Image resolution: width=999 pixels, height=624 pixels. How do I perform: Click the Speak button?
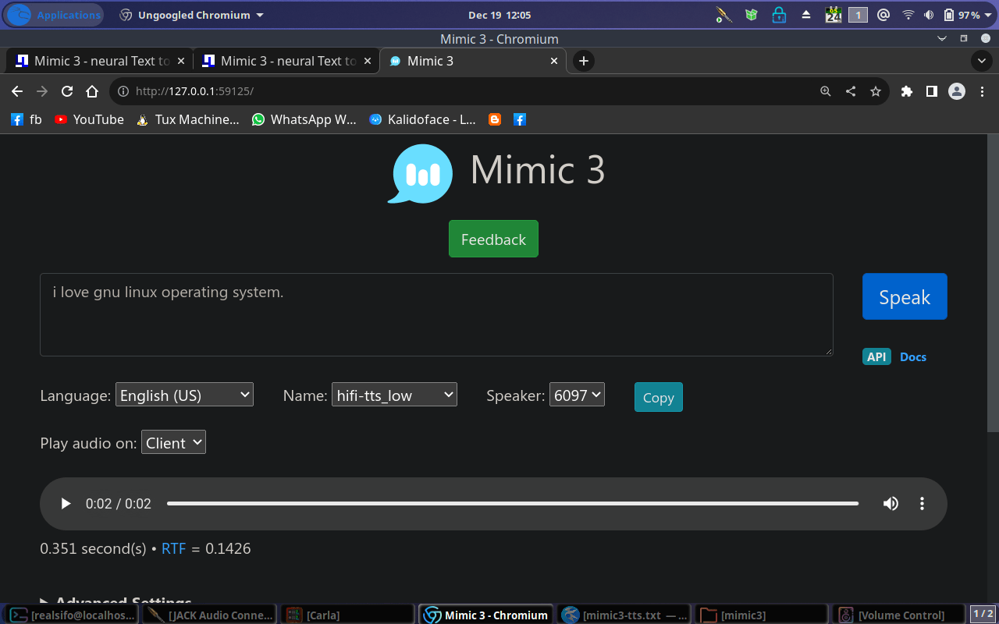tap(905, 296)
